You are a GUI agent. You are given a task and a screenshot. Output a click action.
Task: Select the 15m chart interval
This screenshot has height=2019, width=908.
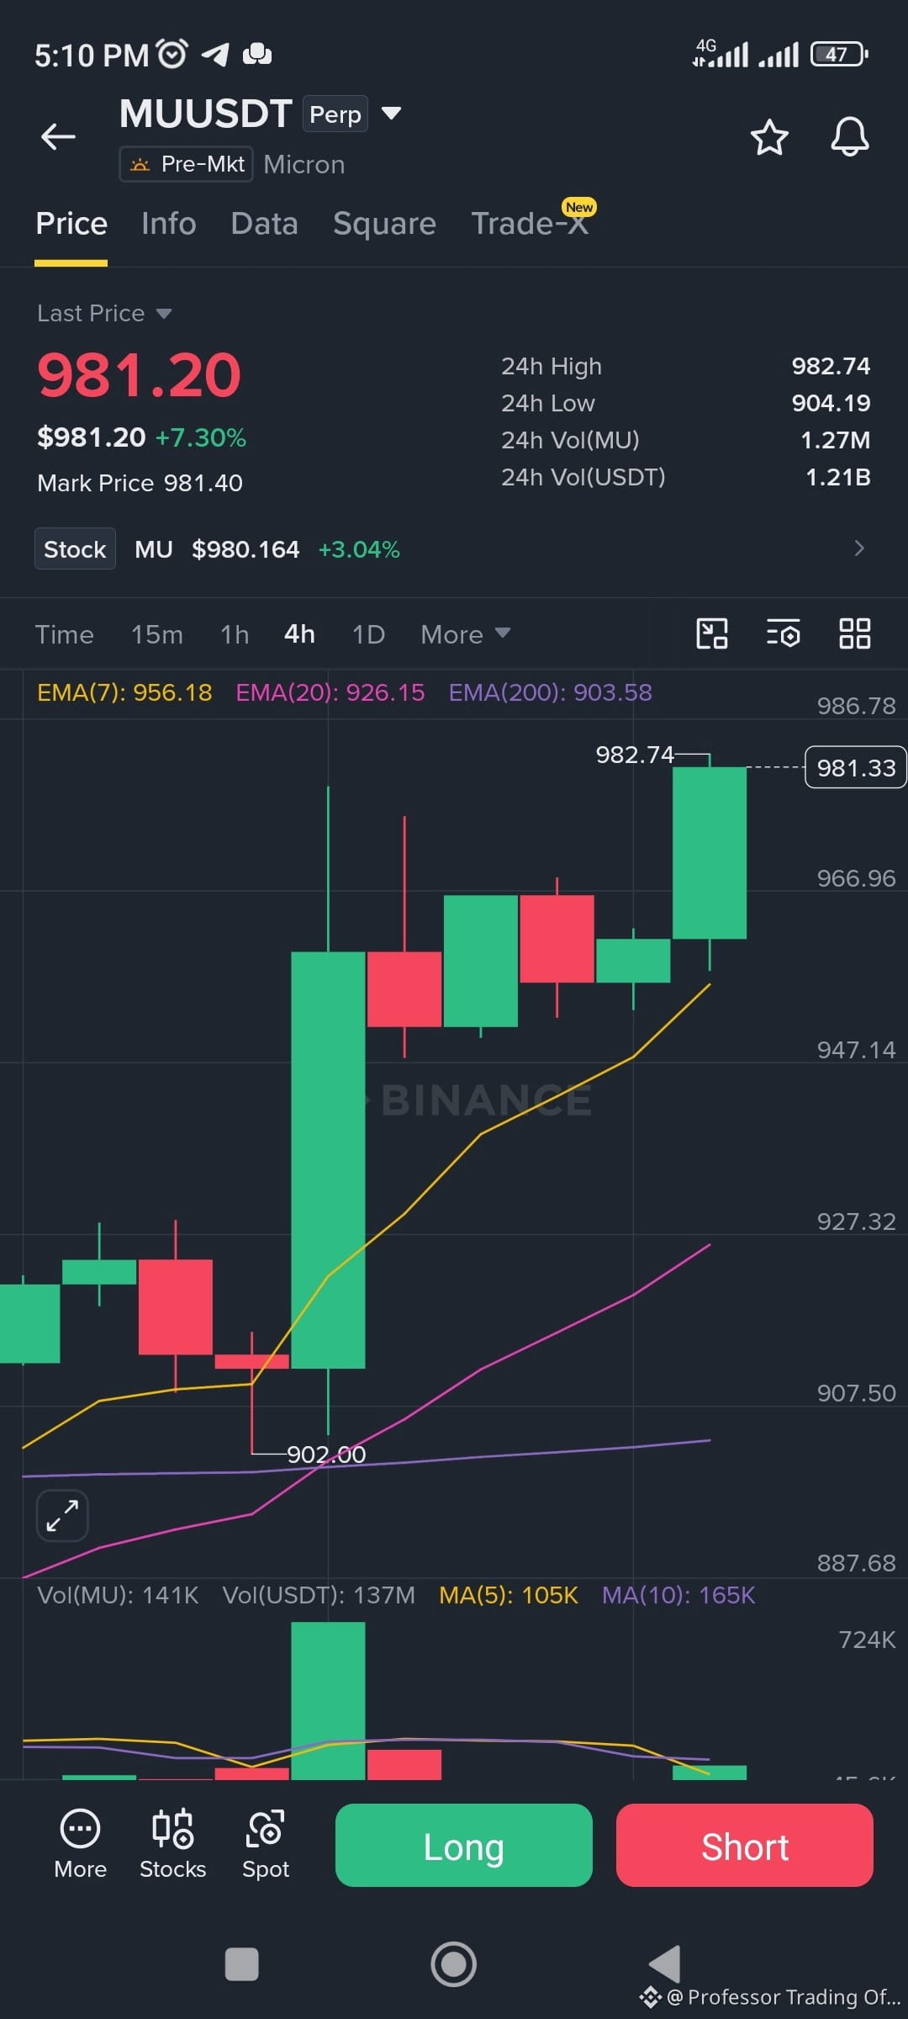[x=157, y=634]
